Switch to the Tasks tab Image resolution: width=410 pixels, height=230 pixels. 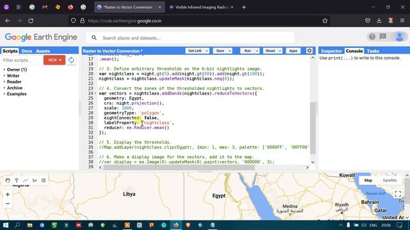click(373, 51)
